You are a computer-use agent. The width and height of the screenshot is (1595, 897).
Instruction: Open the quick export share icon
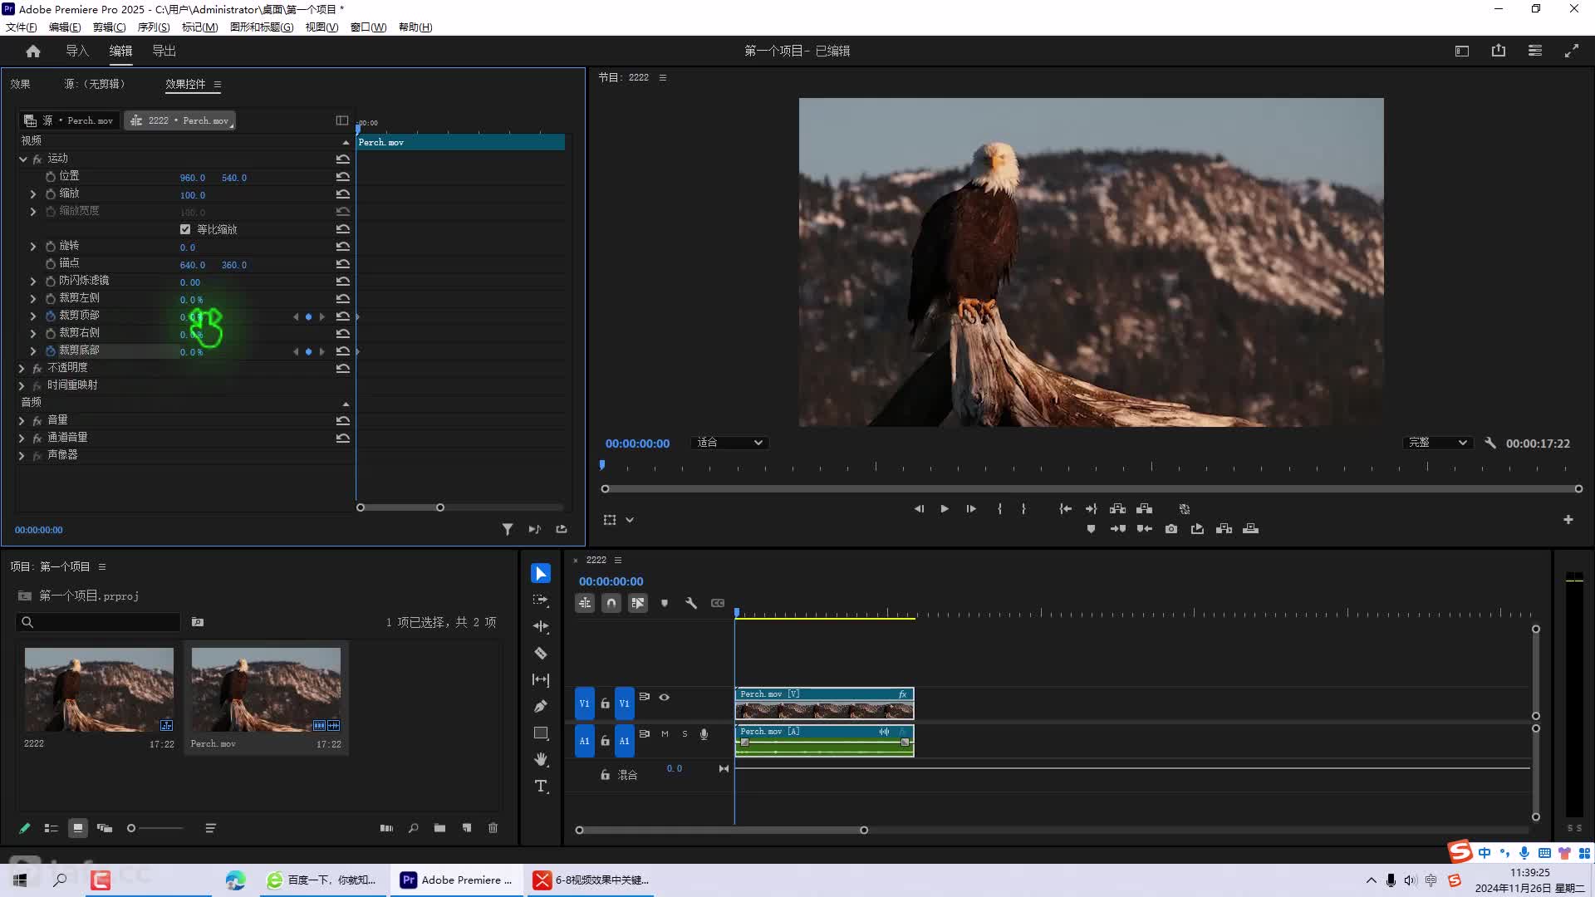[1499, 51]
